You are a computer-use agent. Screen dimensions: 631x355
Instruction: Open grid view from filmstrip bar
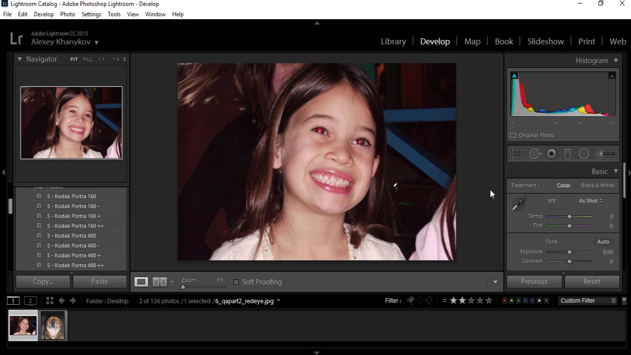[x=49, y=301]
